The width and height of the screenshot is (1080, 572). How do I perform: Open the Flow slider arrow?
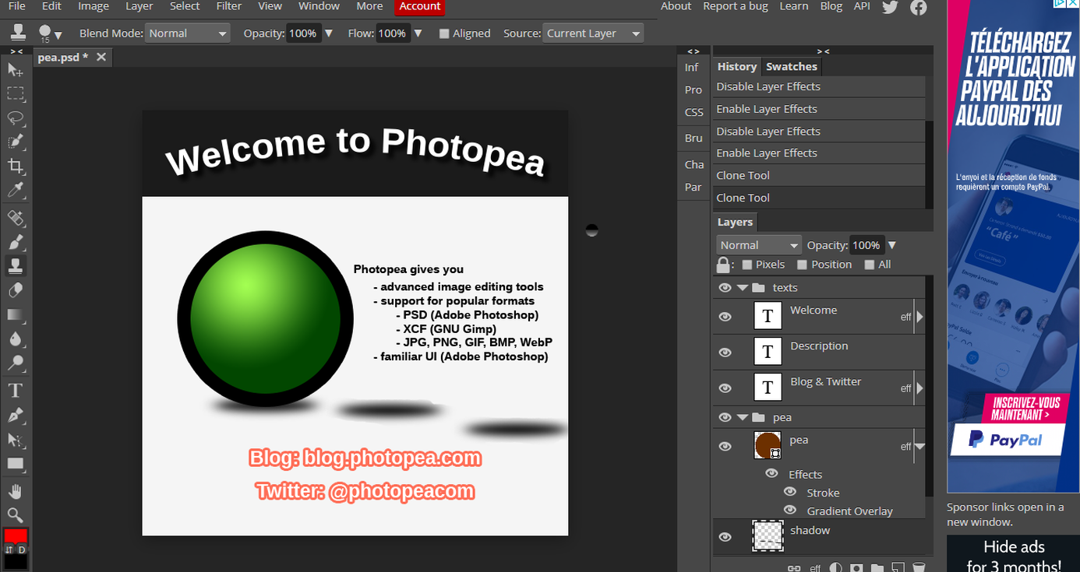pyautogui.click(x=418, y=33)
